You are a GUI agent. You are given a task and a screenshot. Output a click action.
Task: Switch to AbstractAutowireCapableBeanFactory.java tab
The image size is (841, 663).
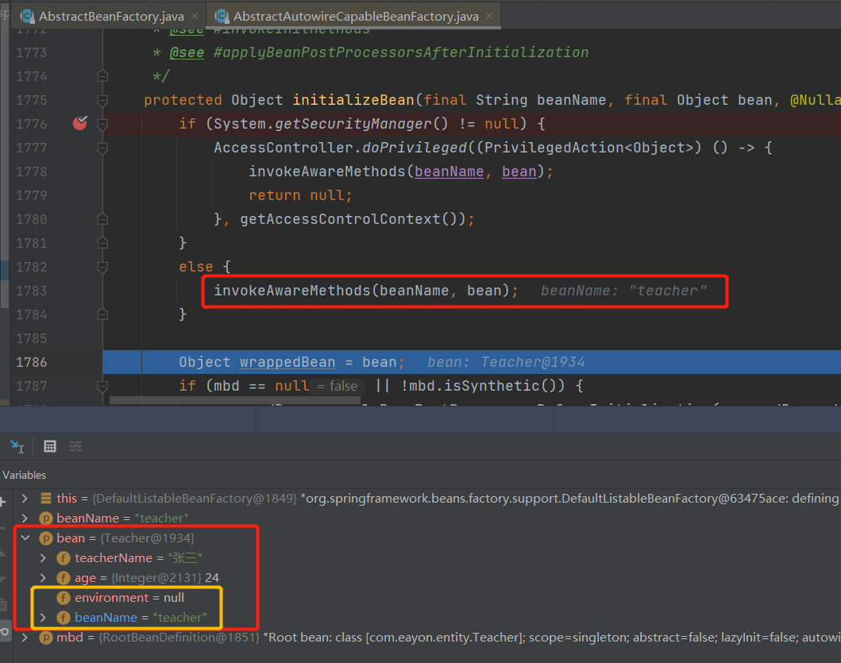(x=355, y=16)
